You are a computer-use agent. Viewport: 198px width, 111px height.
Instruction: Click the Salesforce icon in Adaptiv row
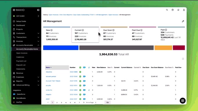tap(84, 95)
